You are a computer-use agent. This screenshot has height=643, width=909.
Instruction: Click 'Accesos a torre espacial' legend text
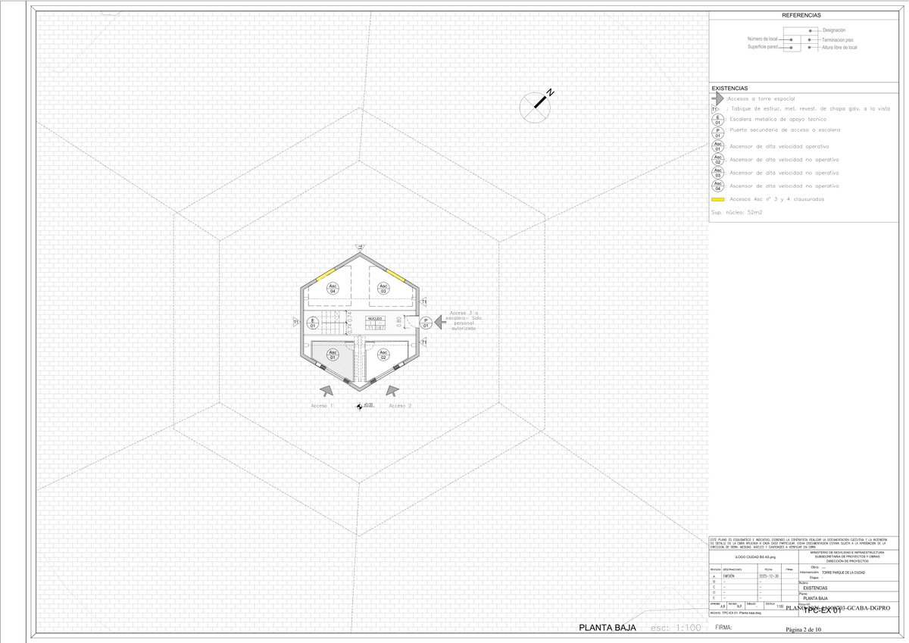click(x=761, y=98)
